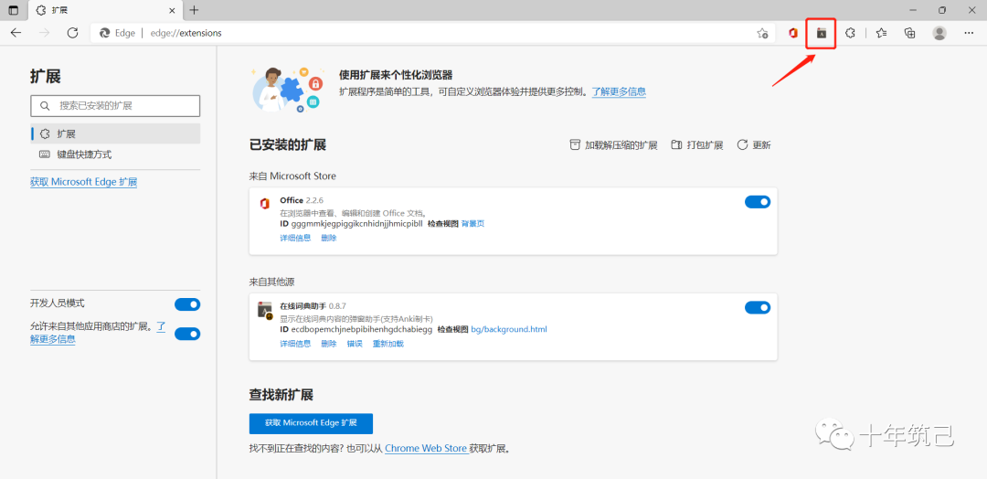Screen dimensions: 987x479
Task: Open the Office extension toolbar icon
Action: [x=793, y=33]
